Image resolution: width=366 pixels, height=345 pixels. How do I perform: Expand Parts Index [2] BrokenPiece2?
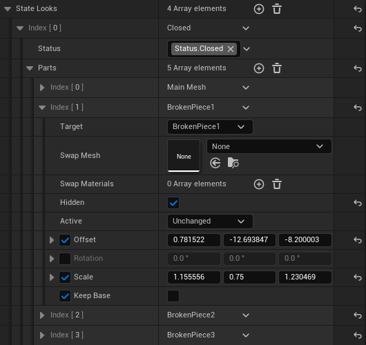pyautogui.click(x=42, y=315)
